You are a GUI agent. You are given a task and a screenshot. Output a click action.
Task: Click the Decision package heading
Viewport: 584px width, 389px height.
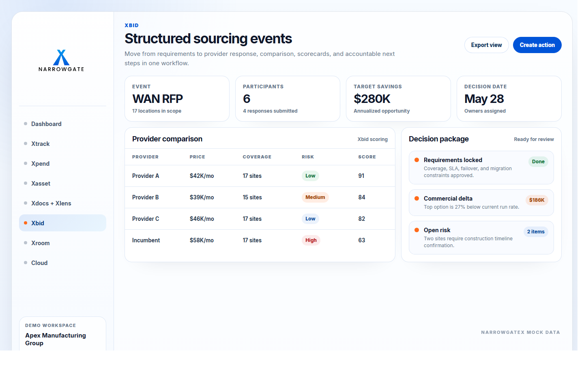[x=439, y=139]
